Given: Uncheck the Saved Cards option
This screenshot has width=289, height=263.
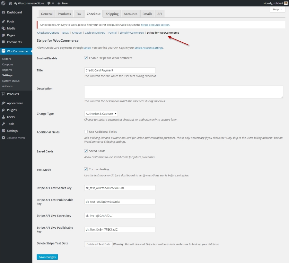Looking at the screenshot, I should tap(86, 151).
